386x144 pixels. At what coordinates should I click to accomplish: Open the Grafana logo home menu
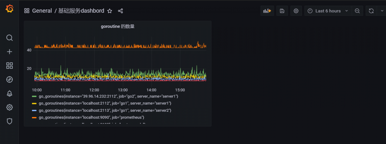[9, 9]
